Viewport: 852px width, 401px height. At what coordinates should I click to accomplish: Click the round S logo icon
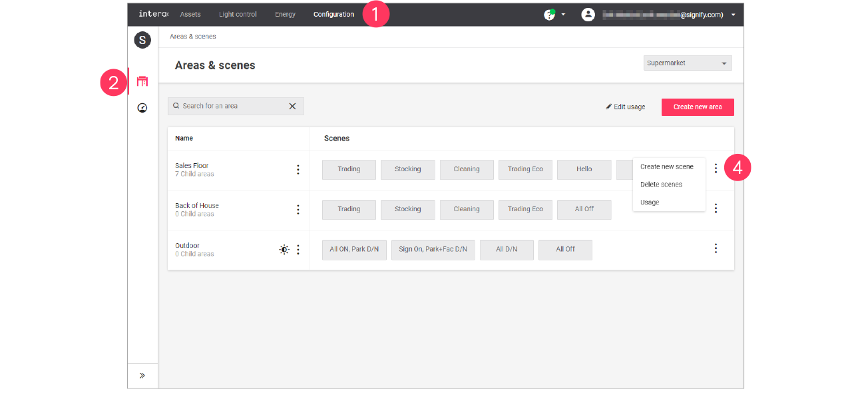click(x=142, y=40)
